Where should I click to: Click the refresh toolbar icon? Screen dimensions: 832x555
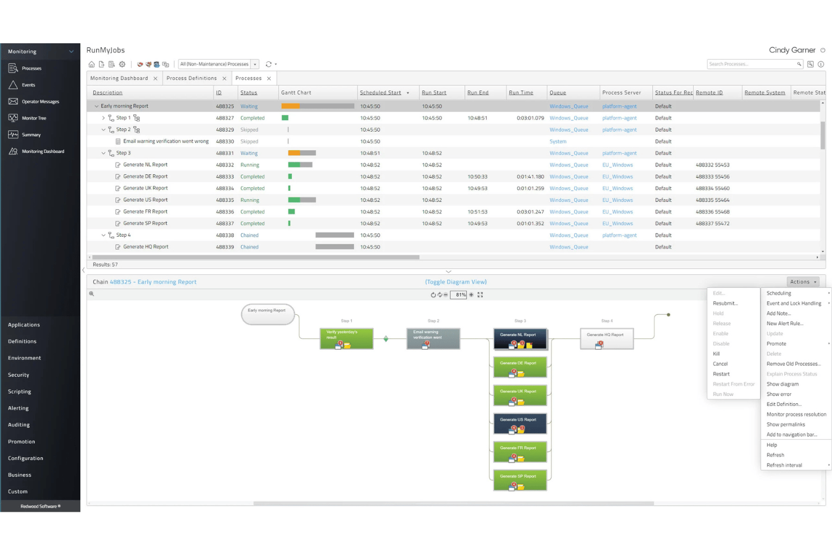click(x=269, y=64)
